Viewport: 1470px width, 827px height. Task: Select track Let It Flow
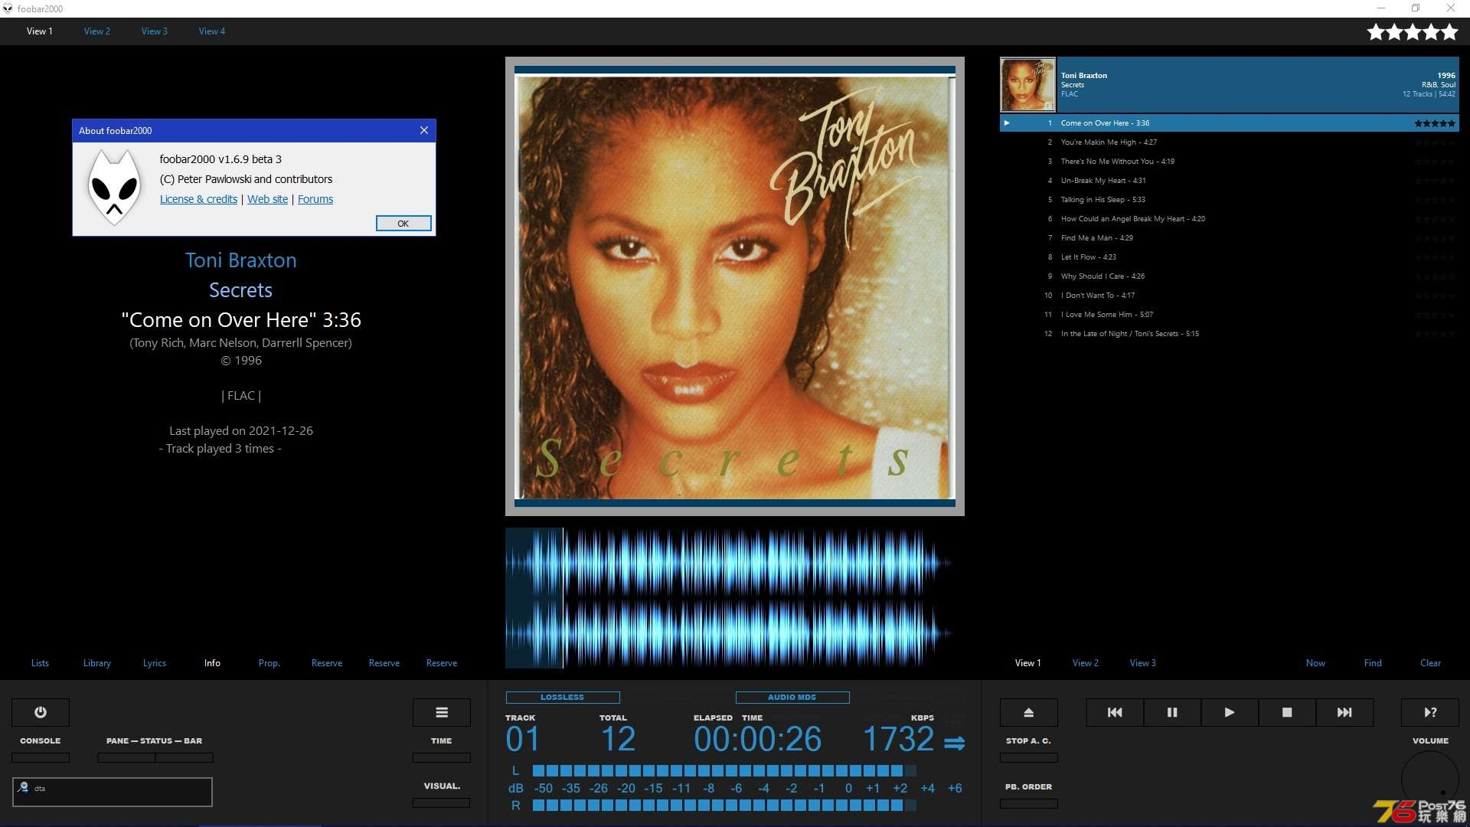click(1229, 257)
